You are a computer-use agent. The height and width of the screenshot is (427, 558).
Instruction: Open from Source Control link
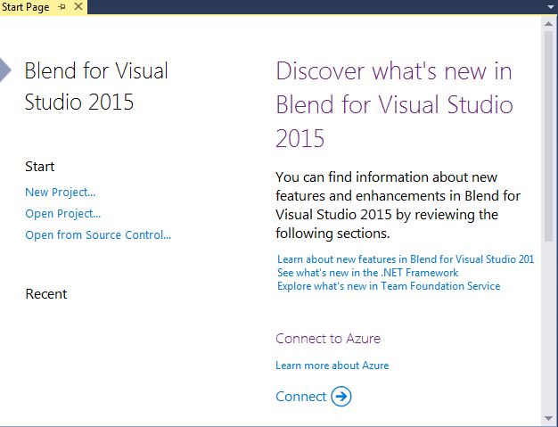coord(98,235)
